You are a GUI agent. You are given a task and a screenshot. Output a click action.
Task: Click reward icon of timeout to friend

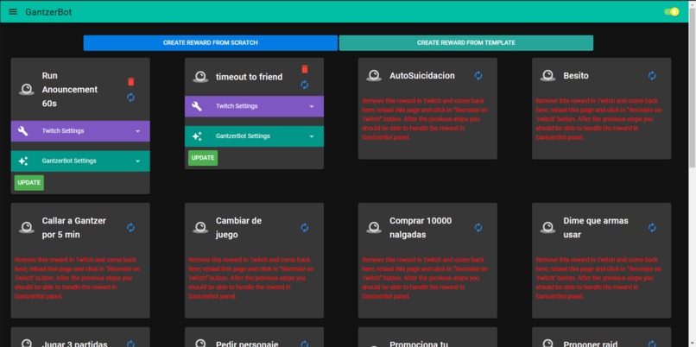(x=200, y=77)
